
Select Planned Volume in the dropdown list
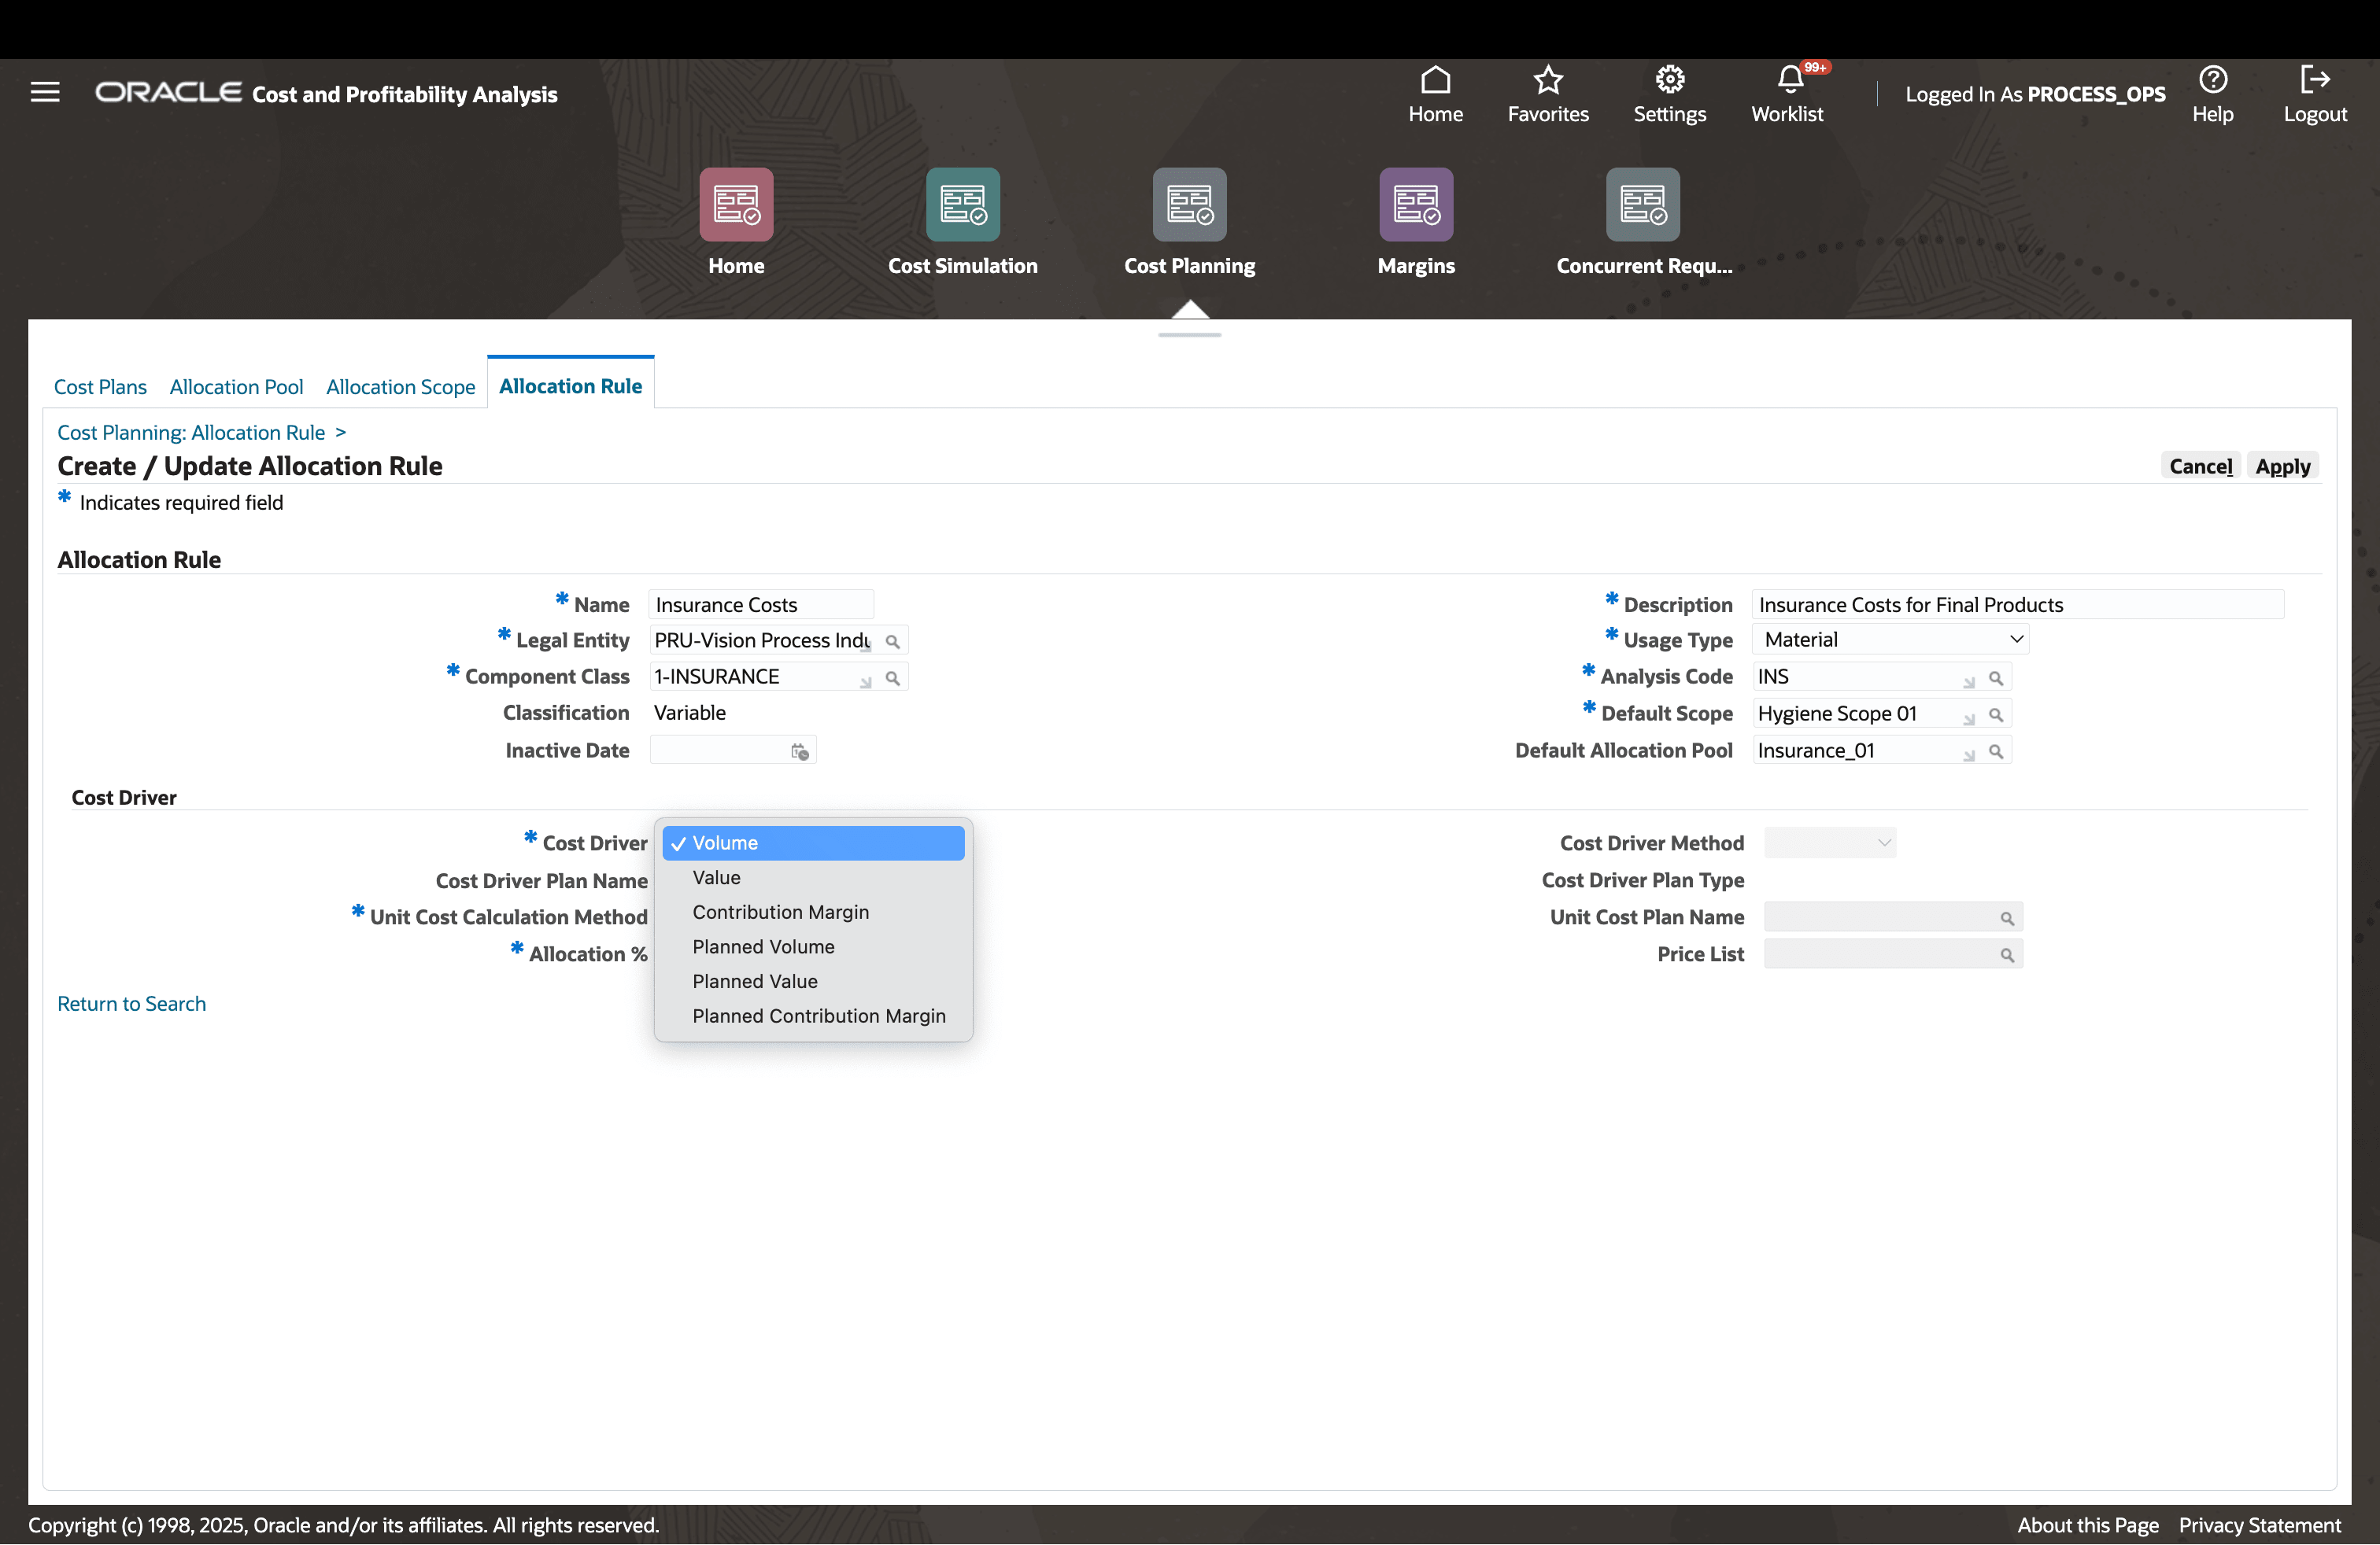(763, 946)
